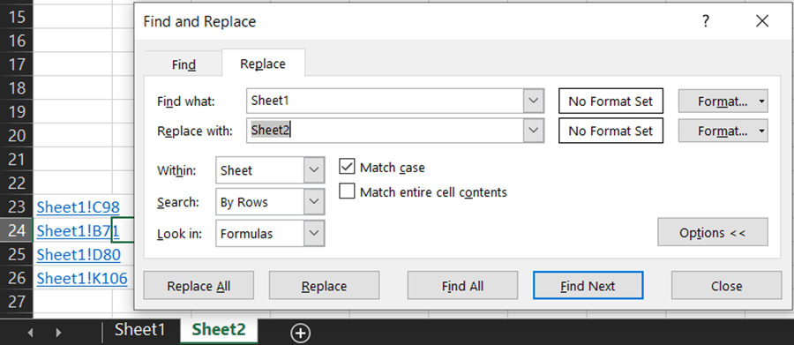Switch to the Find tab

pyautogui.click(x=184, y=65)
